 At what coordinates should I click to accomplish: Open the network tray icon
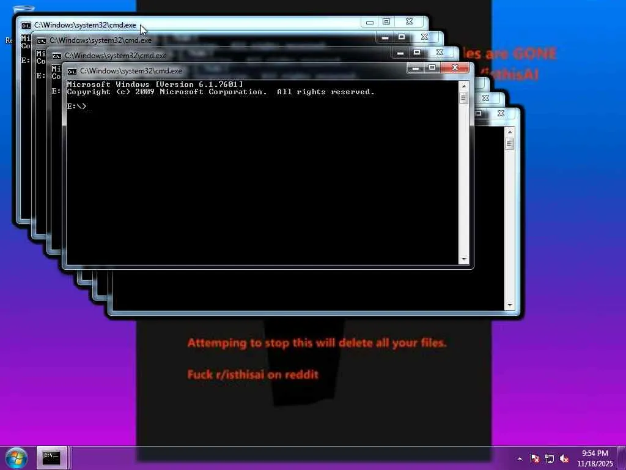pos(550,458)
